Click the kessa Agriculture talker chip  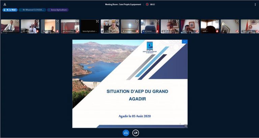[x=58, y=10]
